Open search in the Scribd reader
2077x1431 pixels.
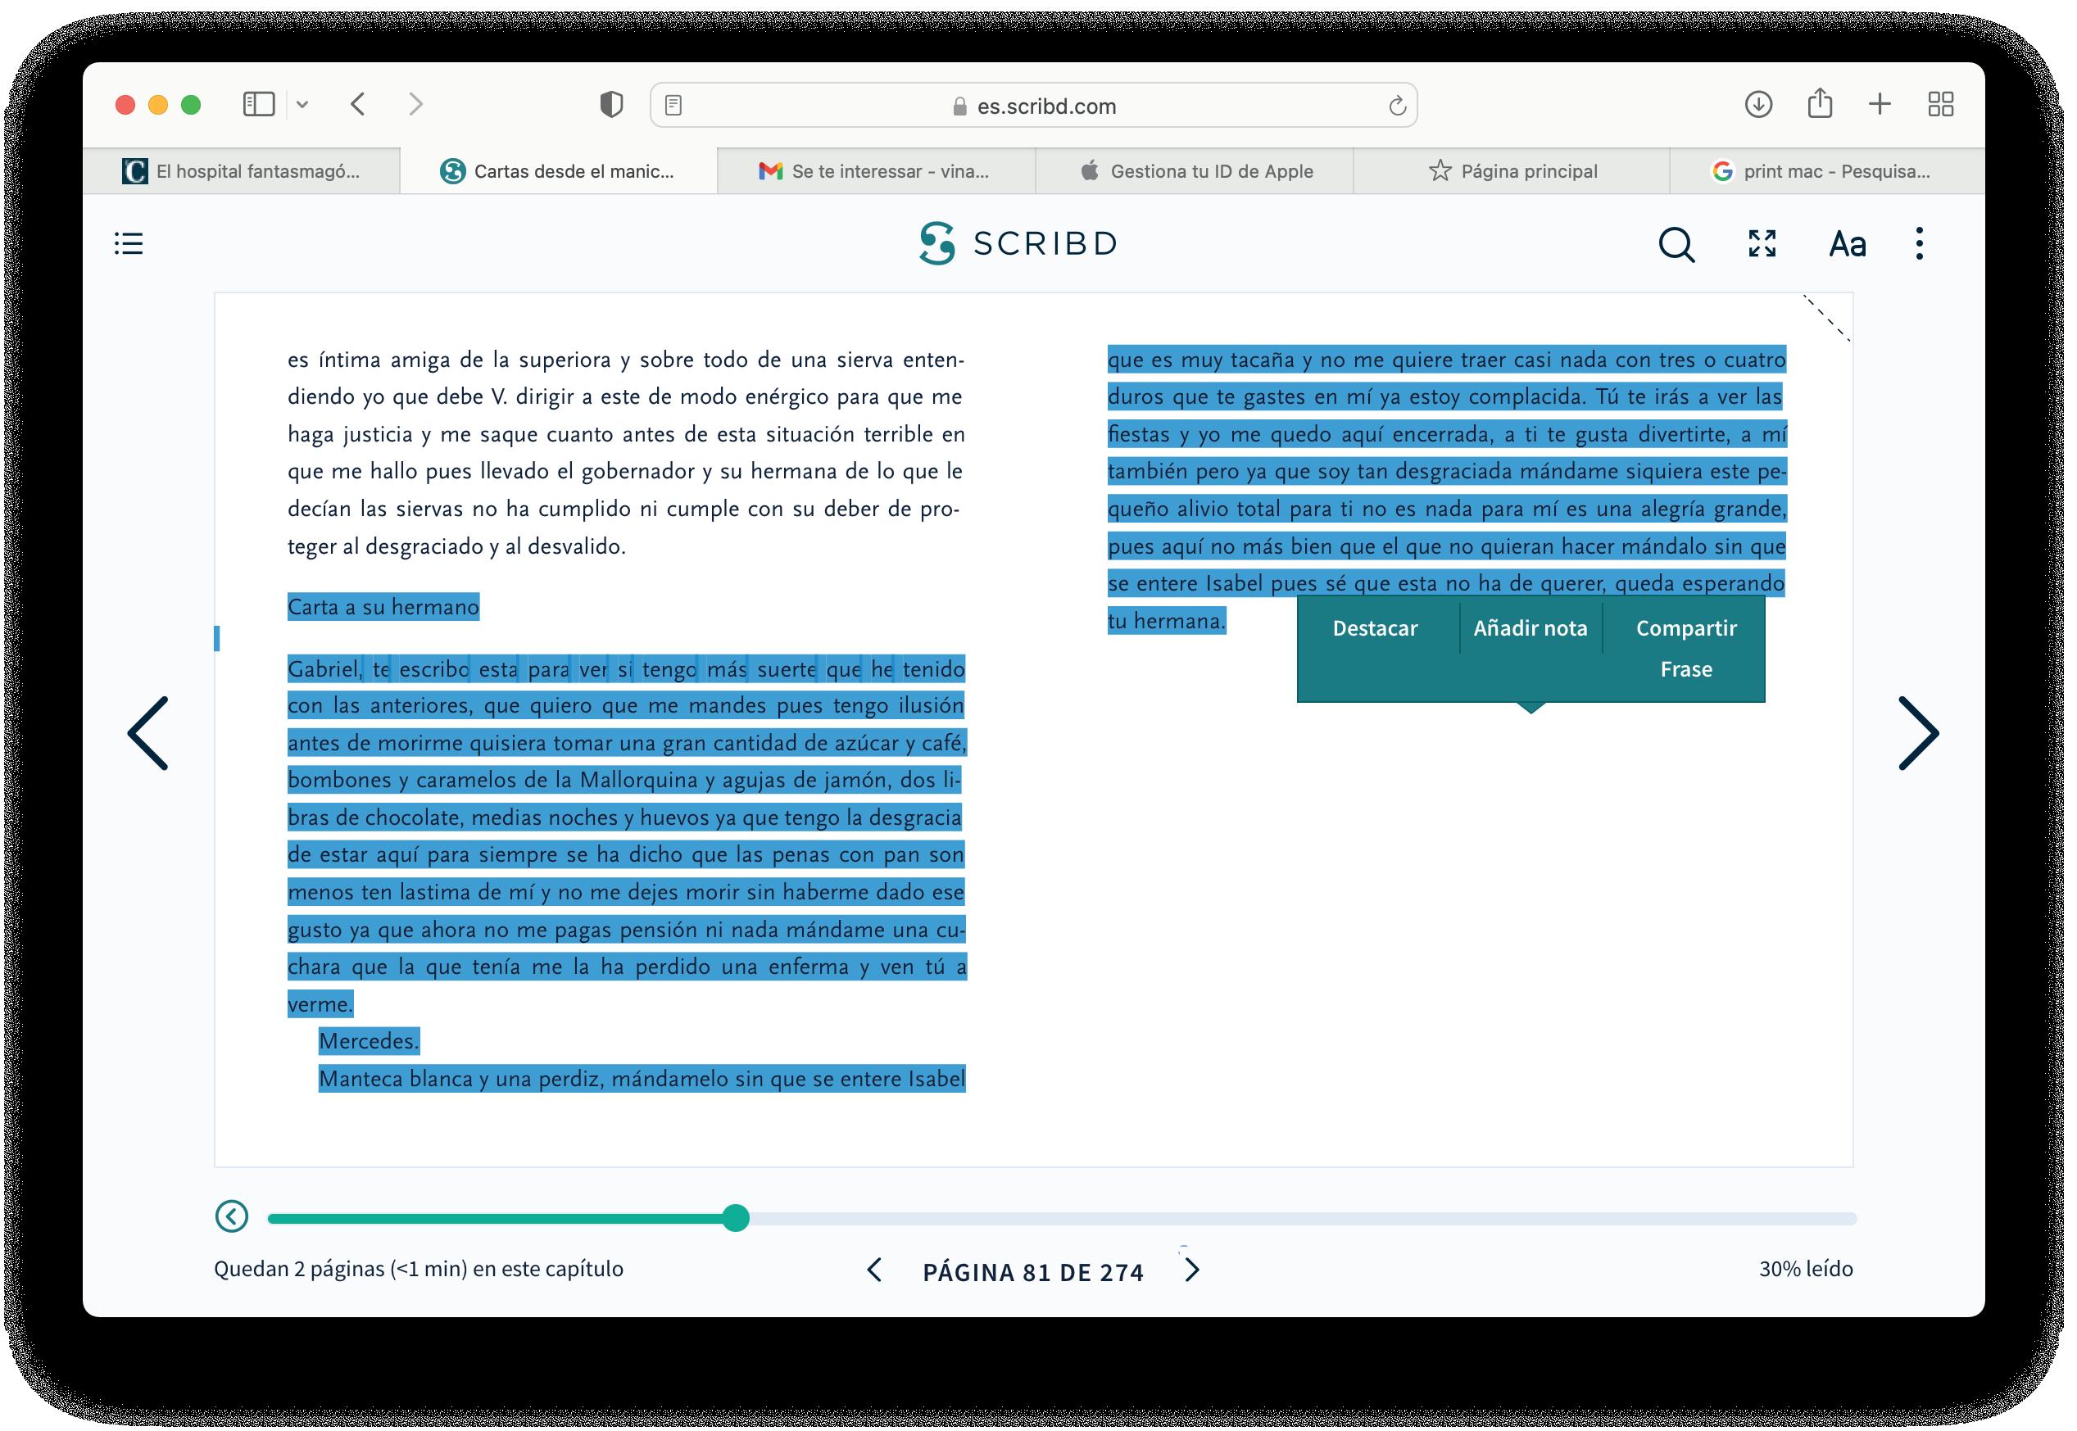tap(1676, 244)
